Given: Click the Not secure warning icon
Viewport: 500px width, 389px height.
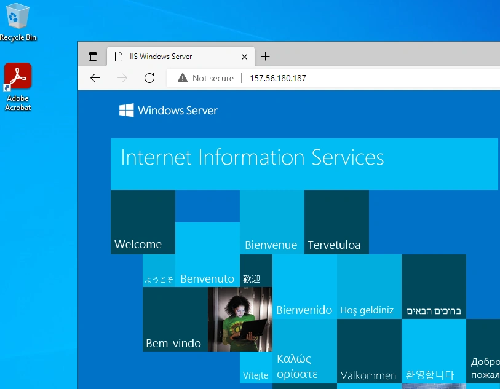Looking at the screenshot, I should coord(183,77).
